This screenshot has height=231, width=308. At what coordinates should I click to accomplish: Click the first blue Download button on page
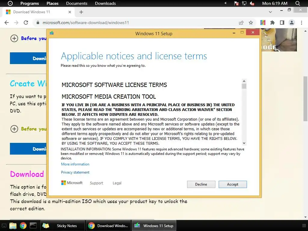pos(28,58)
